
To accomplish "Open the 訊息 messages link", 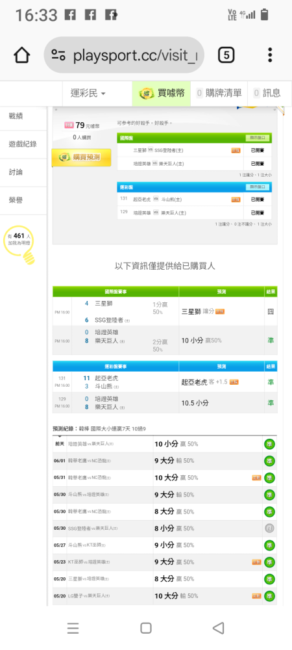I will [267, 93].
